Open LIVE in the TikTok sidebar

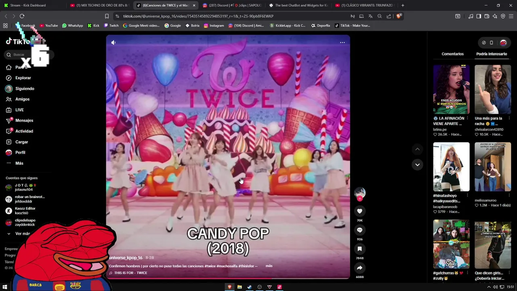coord(19,110)
